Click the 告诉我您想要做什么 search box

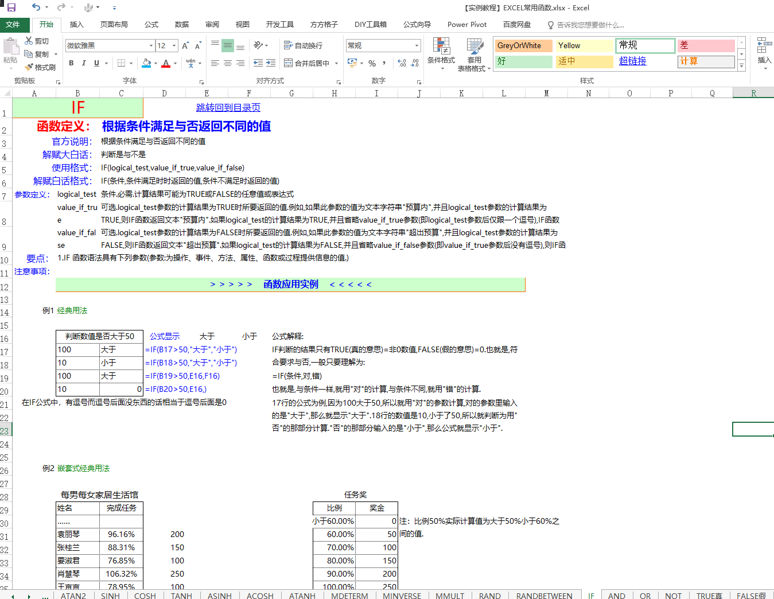click(590, 25)
